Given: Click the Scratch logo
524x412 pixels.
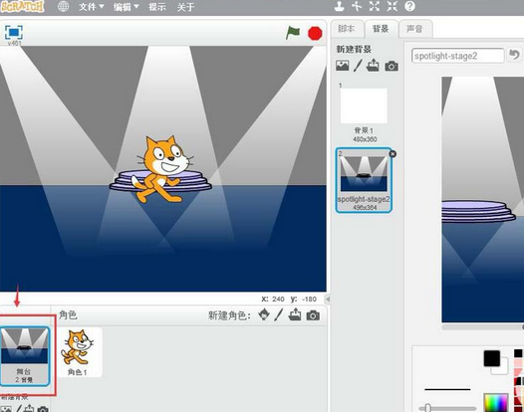Looking at the screenshot, I should click(x=22, y=6).
